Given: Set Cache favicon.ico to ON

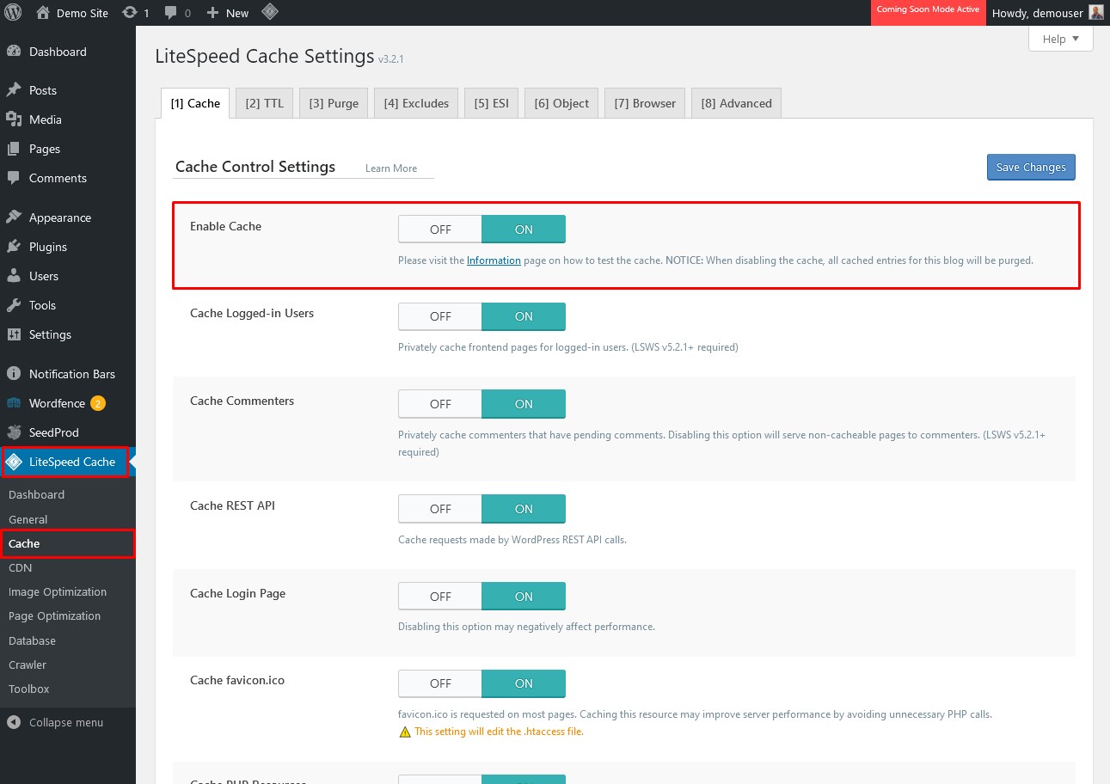Looking at the screenshot, I should click(524, 683).
